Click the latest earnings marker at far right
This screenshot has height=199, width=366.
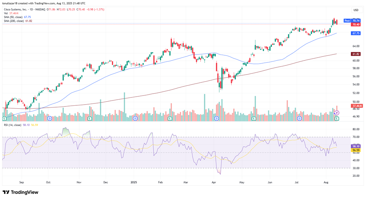pos(337,118)
